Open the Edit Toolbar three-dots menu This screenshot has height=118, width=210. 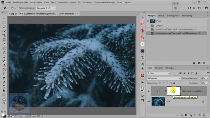pyautogui.click(x=4, y=108)
